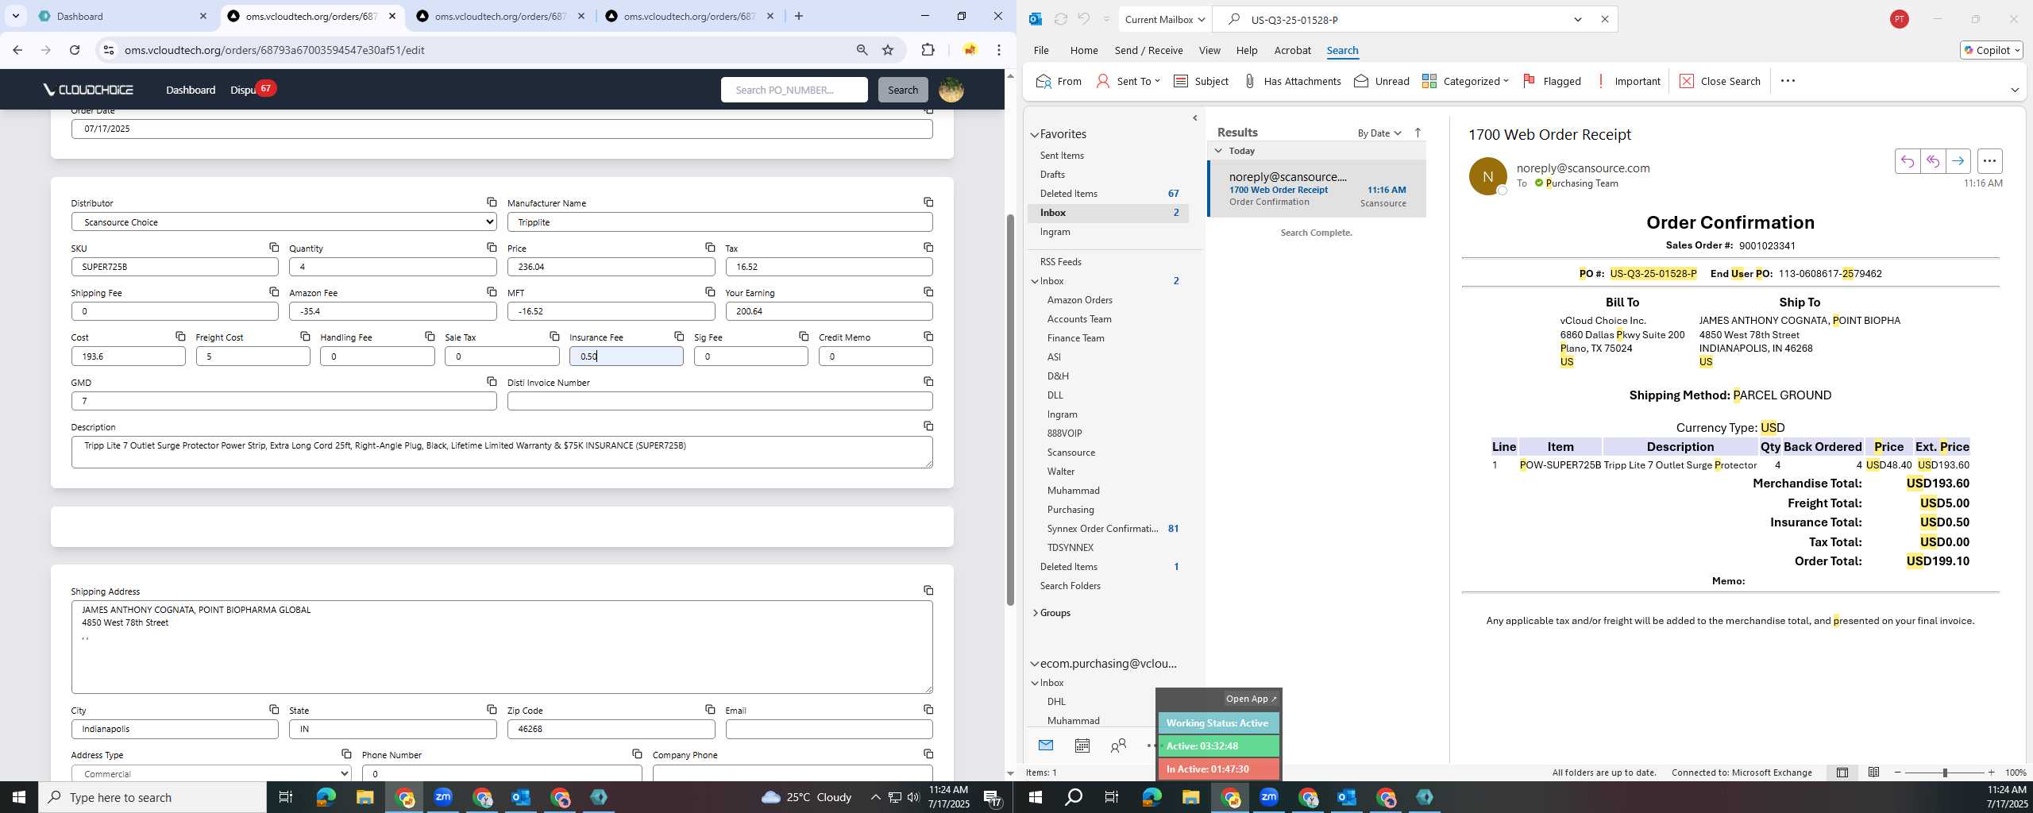Open Sent To filter dropdown
Viewport: 2033px width, 813px height.
coord(1128,81)
